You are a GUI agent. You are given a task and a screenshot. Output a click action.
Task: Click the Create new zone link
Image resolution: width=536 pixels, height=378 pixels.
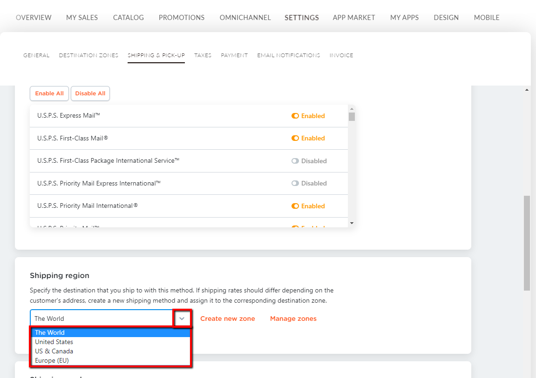point(228,318)
